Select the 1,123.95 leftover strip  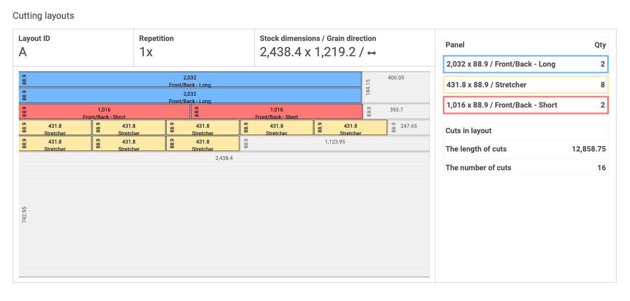coord(335,144)
